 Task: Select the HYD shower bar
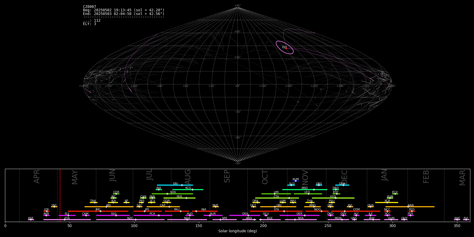pos(333,198)
